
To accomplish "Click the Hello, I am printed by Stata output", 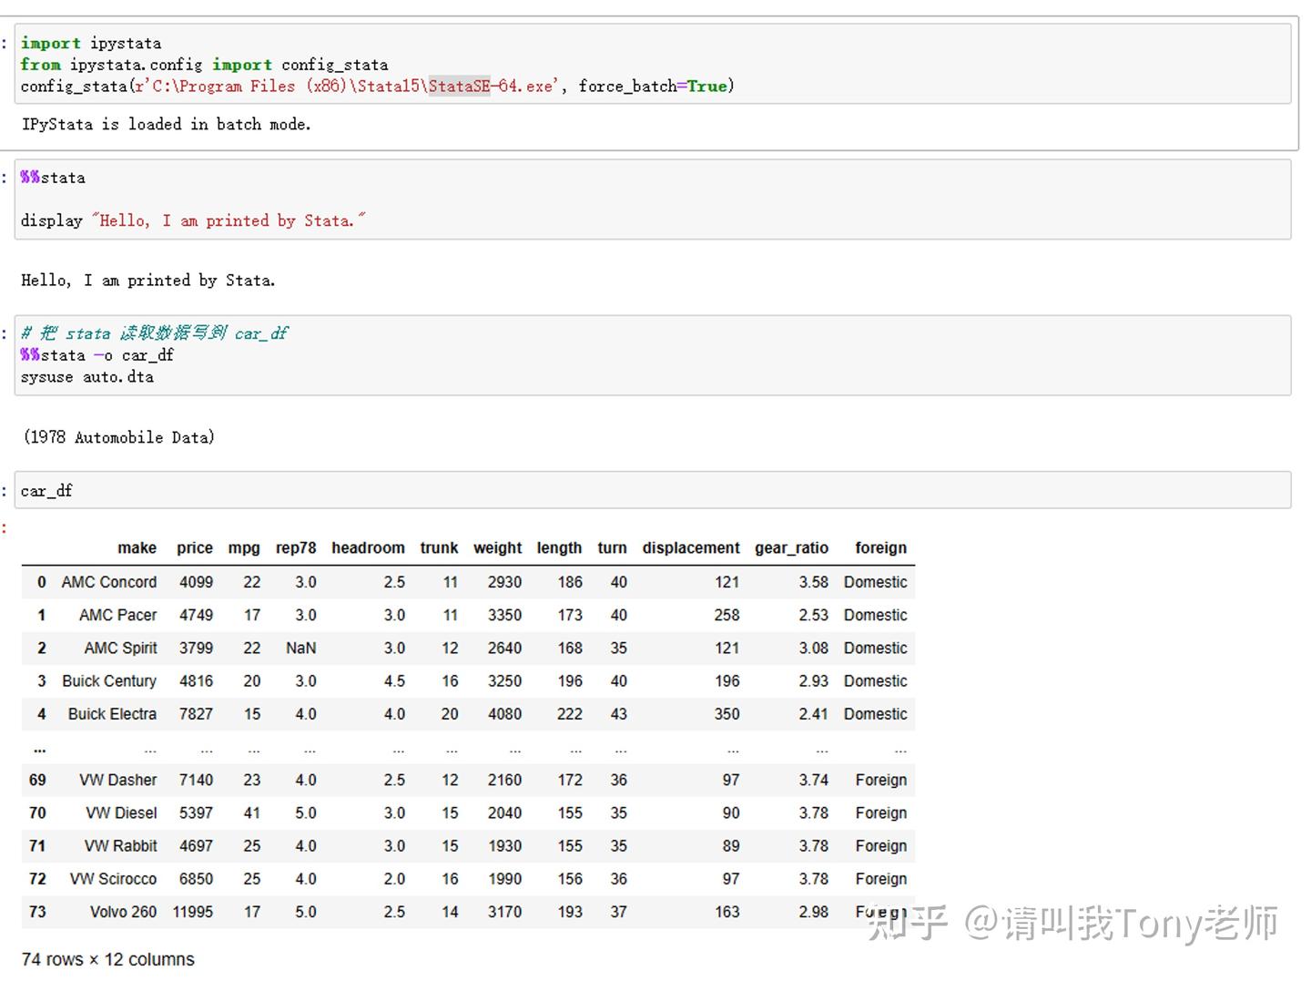I will [148, 280].
